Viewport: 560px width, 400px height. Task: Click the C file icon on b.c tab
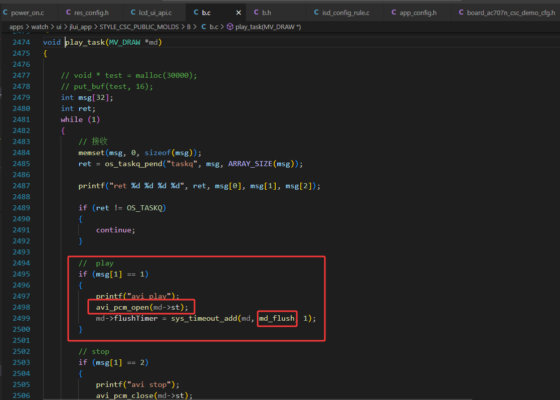point(196,13)
